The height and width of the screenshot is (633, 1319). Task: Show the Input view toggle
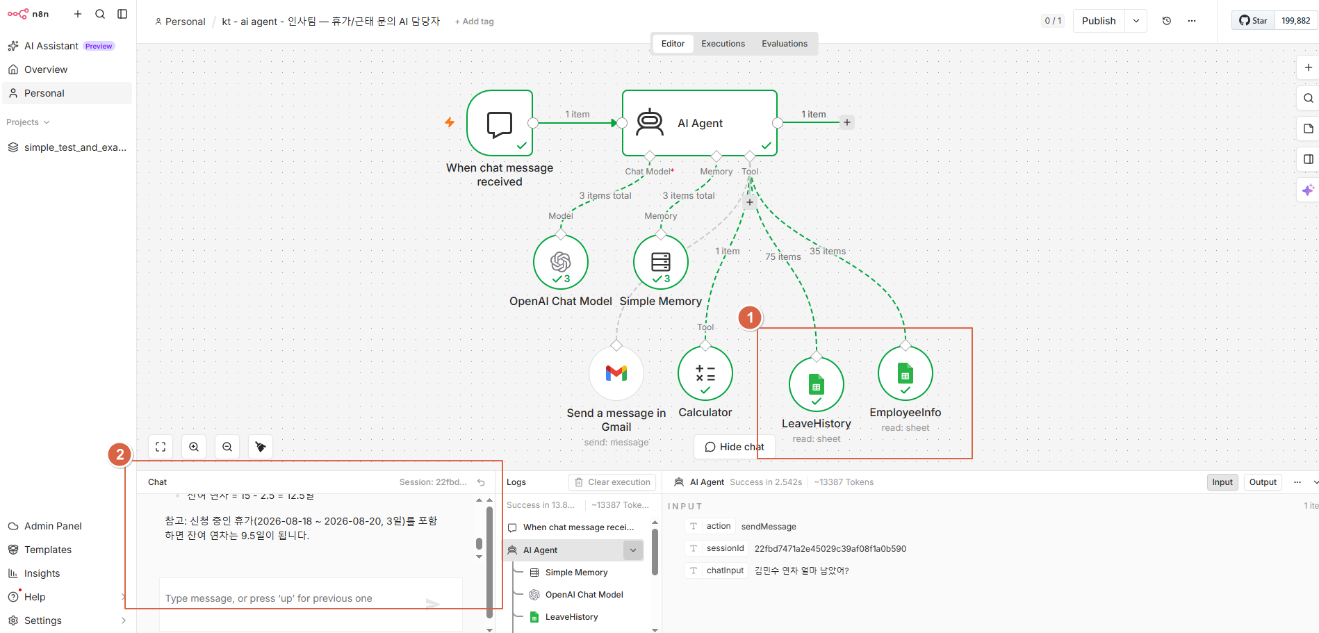(1222, 482)
